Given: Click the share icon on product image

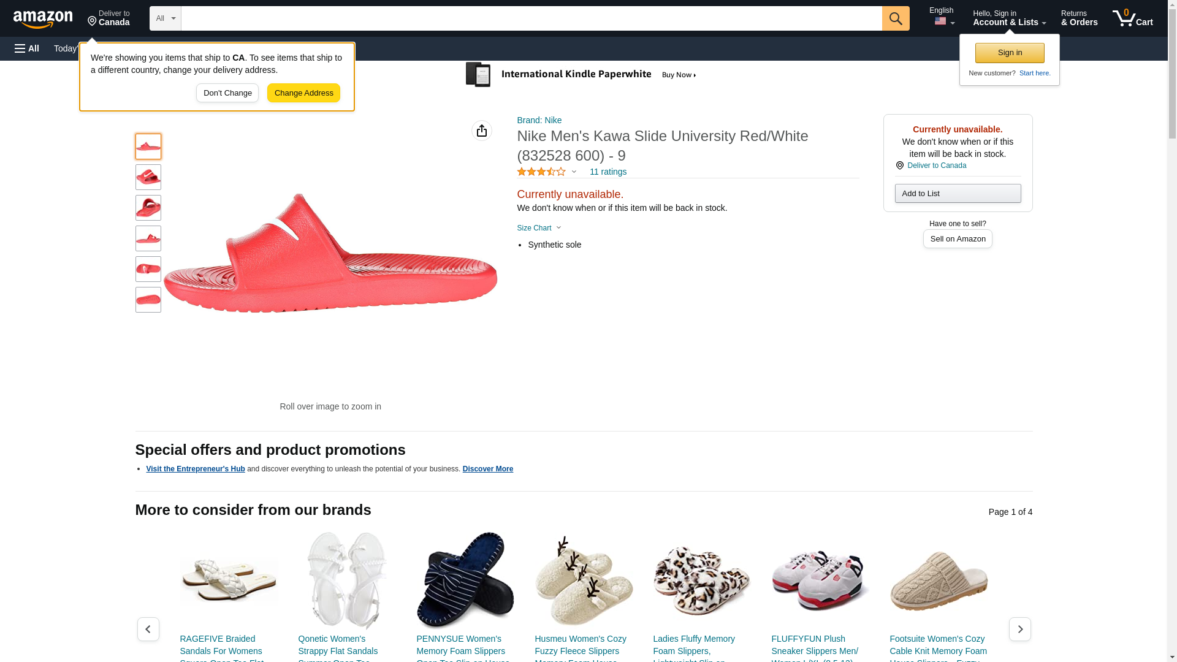Looking at the screenshot, I should [482, 131].
